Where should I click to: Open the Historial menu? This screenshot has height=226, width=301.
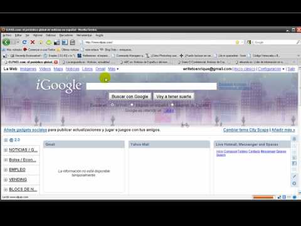pos(38,35)
